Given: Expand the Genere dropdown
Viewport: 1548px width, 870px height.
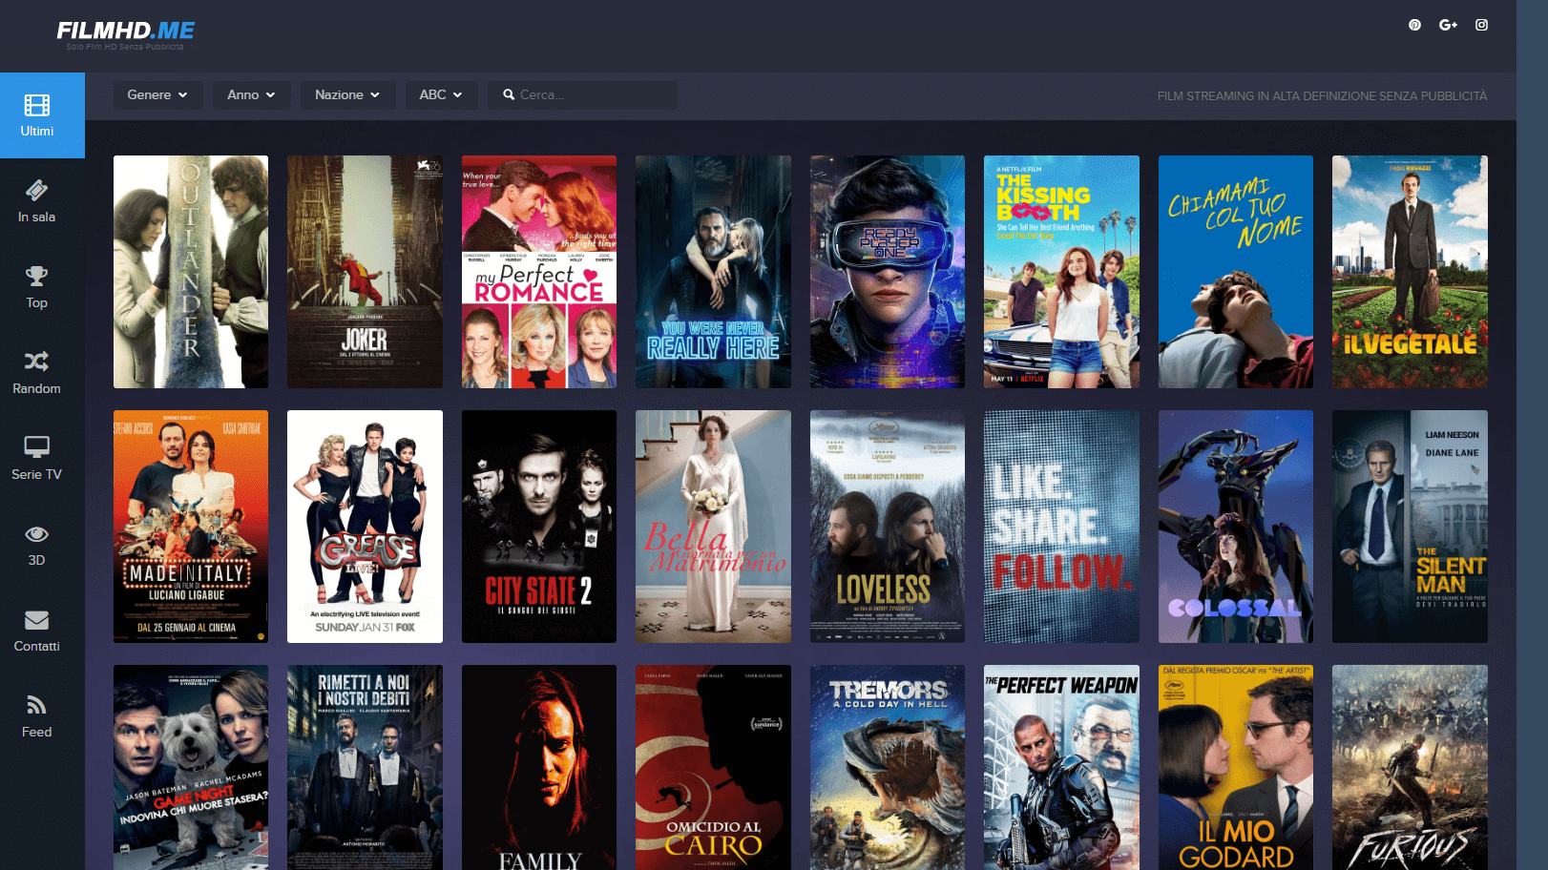Looking at the screenshot, I should (x=157, y=94).
